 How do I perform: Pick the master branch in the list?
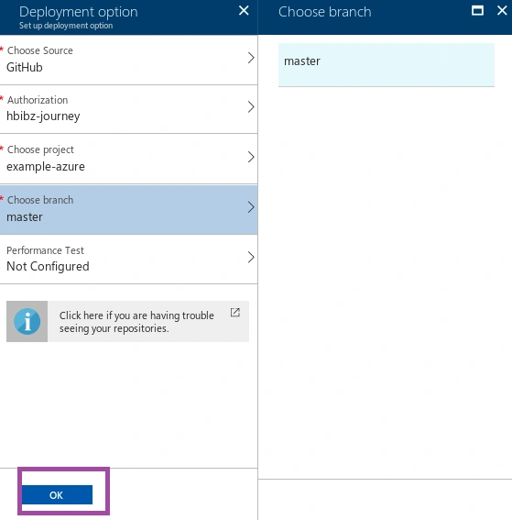tap(387, 65)
